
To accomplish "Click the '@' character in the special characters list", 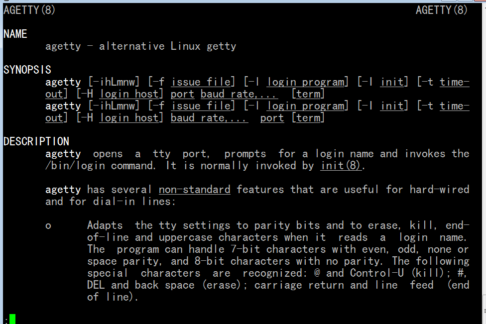I will click(317, 273).
